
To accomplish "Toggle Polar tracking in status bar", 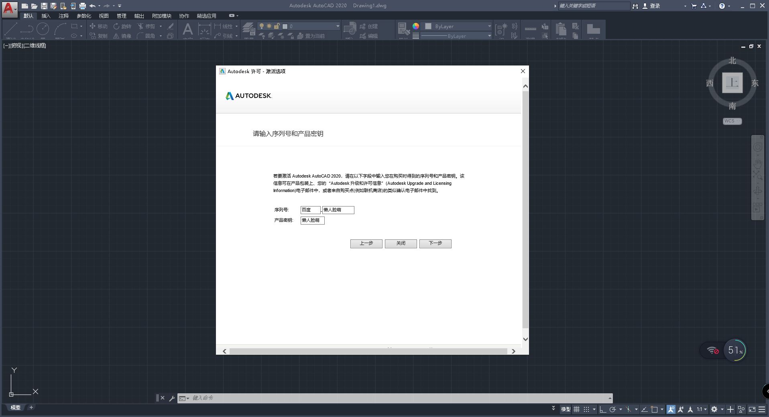I will point(612,409).
